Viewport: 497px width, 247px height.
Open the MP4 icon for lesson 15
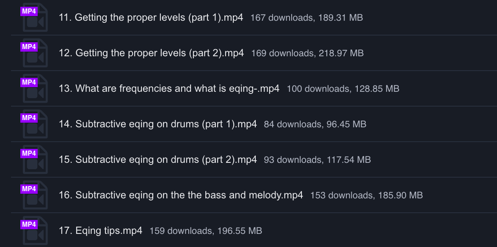tap(35, 160)
